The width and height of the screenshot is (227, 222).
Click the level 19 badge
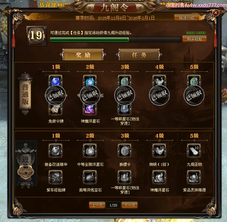point(37,36)
